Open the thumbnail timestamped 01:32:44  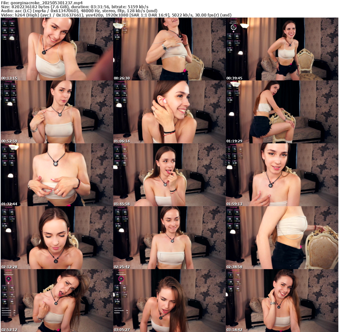click(x=57, y=175)
